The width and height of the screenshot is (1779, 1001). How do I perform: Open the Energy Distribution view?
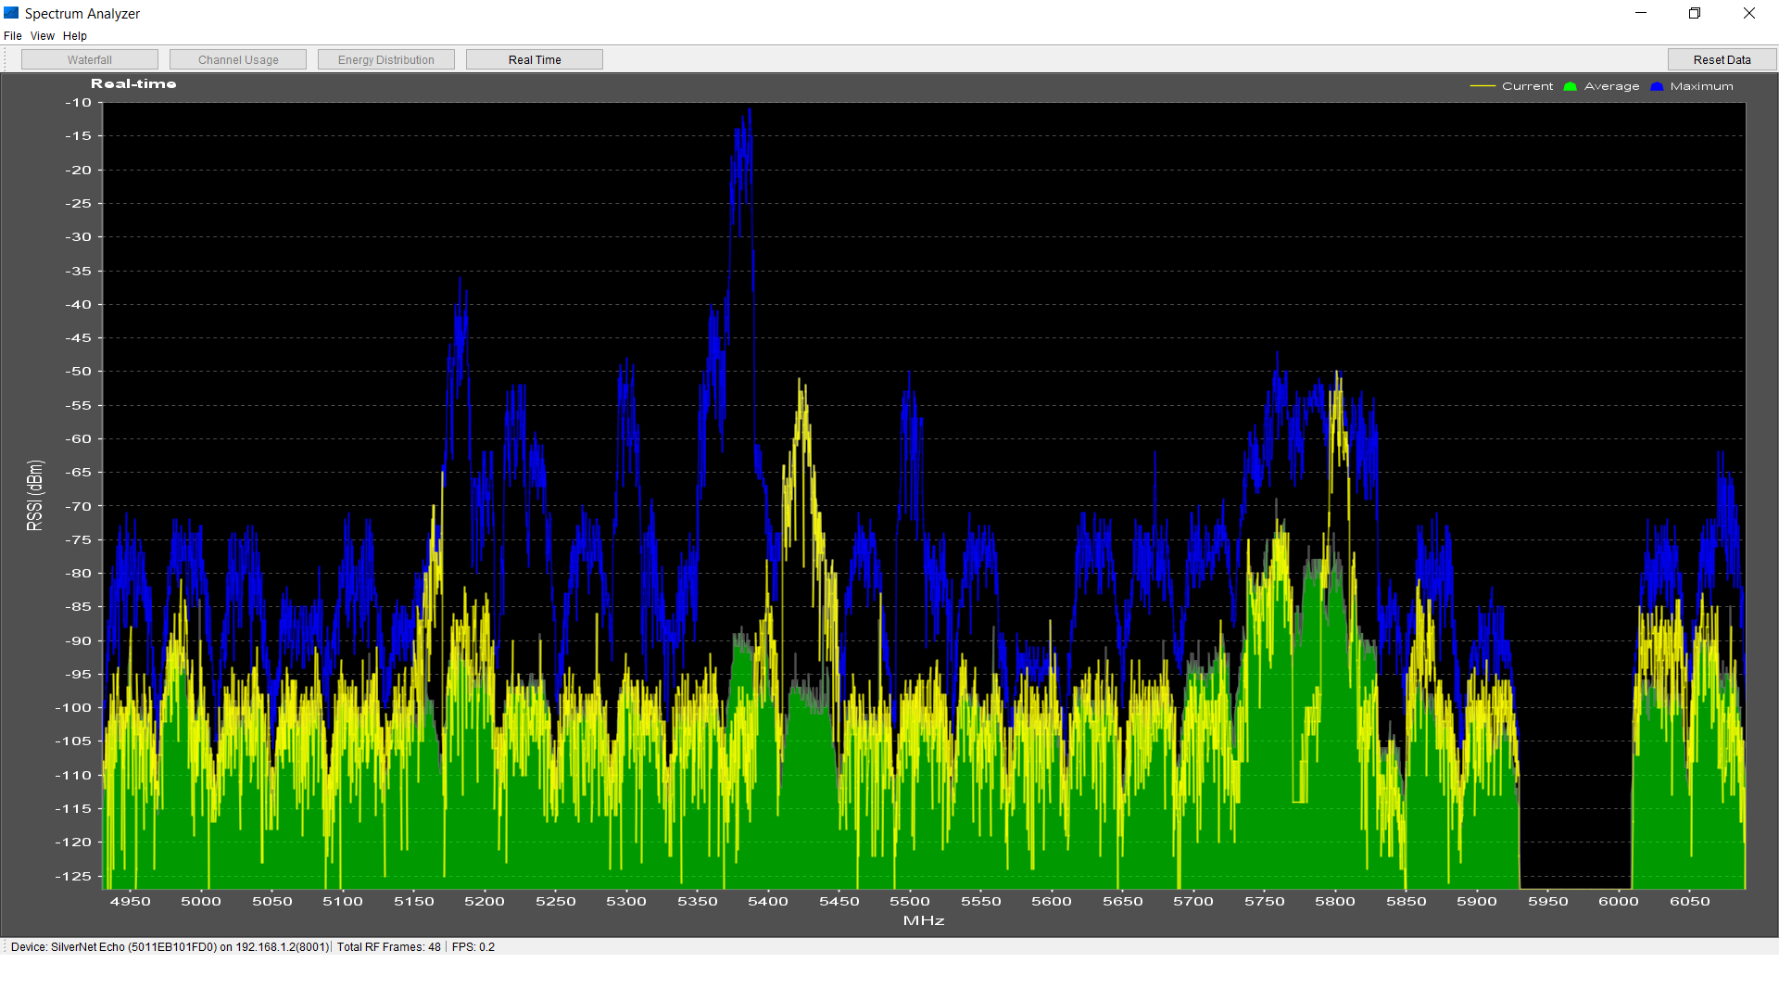[x=386, y=59]
